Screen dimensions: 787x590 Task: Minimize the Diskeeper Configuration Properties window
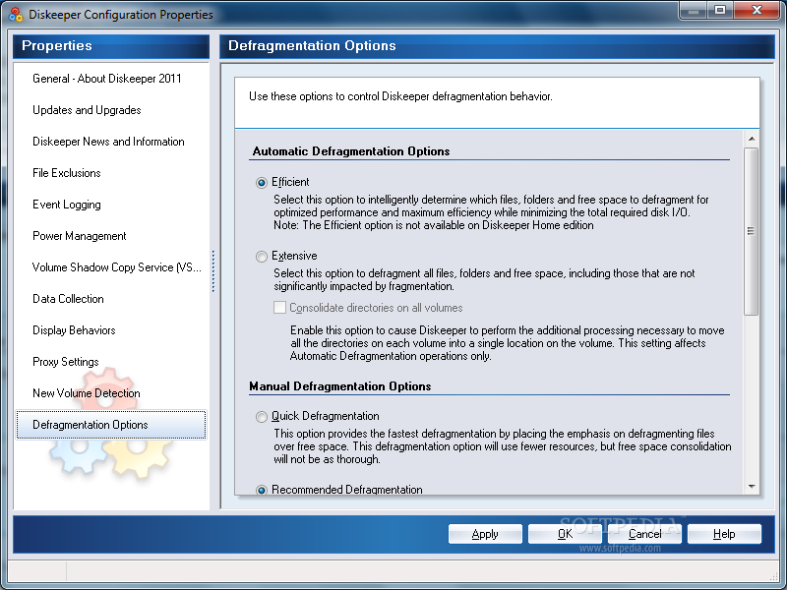[695, 11]
